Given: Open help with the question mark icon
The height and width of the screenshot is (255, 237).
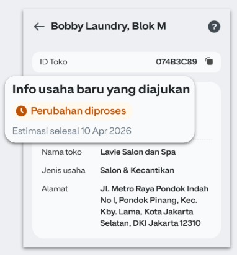Looking at the screenshot, I should point(214,27).
